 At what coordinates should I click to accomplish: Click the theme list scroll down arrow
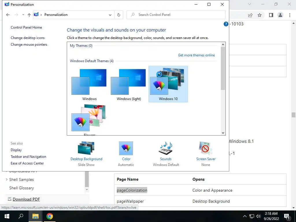point(223,133)
